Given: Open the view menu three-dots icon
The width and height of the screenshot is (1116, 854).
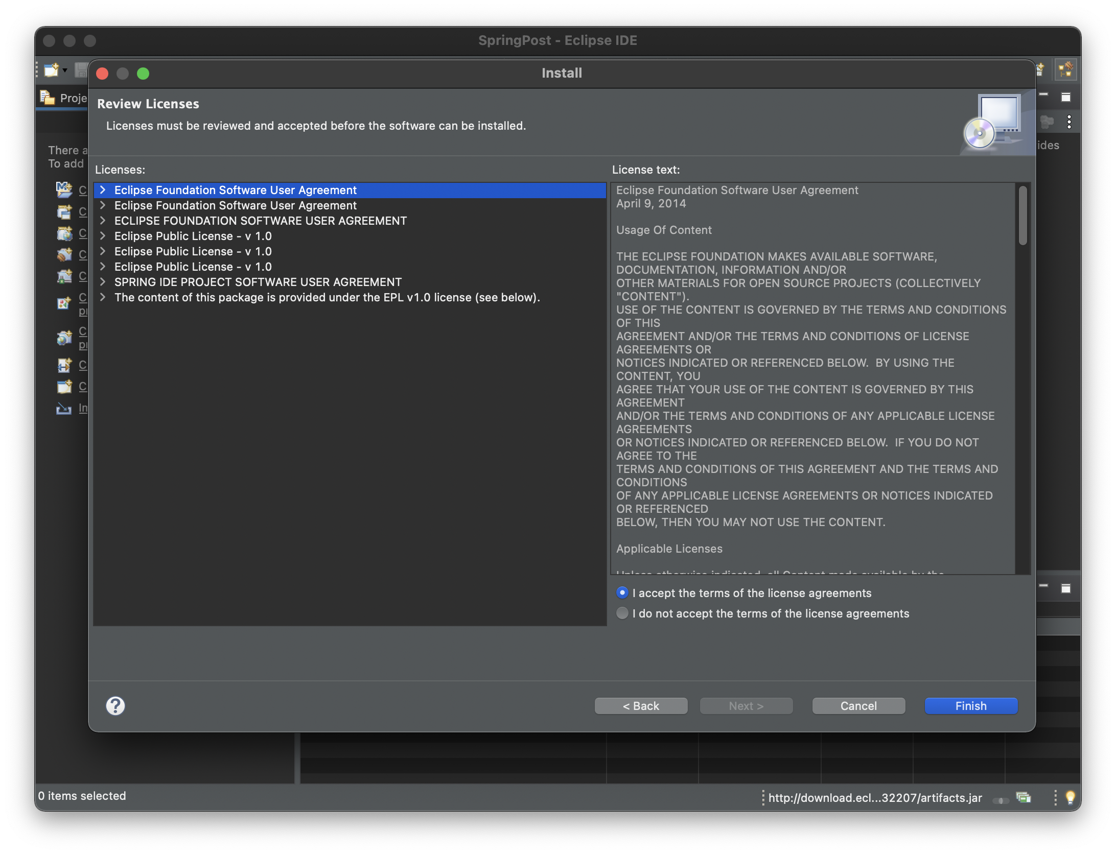Looking at the screenshot, I should coord(1069,122).
